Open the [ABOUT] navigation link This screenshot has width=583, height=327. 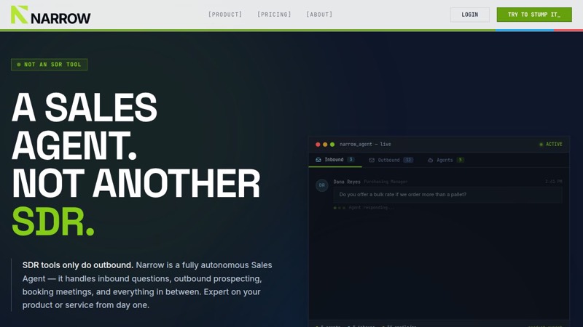pos(319,15)
